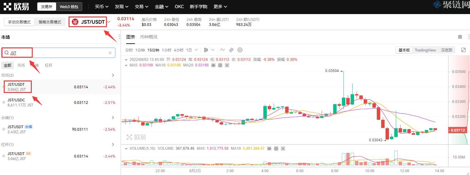Click the grid layout icon
The width and height of the screenshot is (470, 175).
[460, 37]
